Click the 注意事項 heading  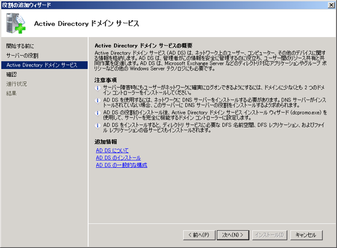click(x=106, y=80)
